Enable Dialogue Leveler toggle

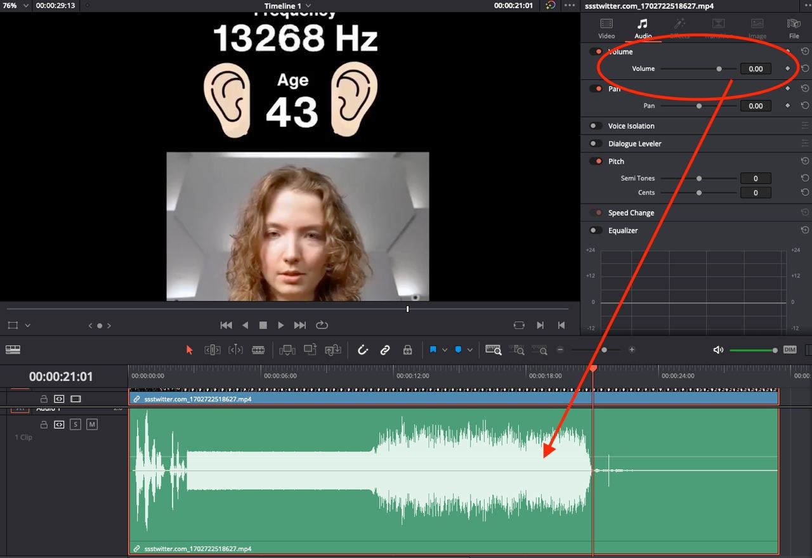596,143
